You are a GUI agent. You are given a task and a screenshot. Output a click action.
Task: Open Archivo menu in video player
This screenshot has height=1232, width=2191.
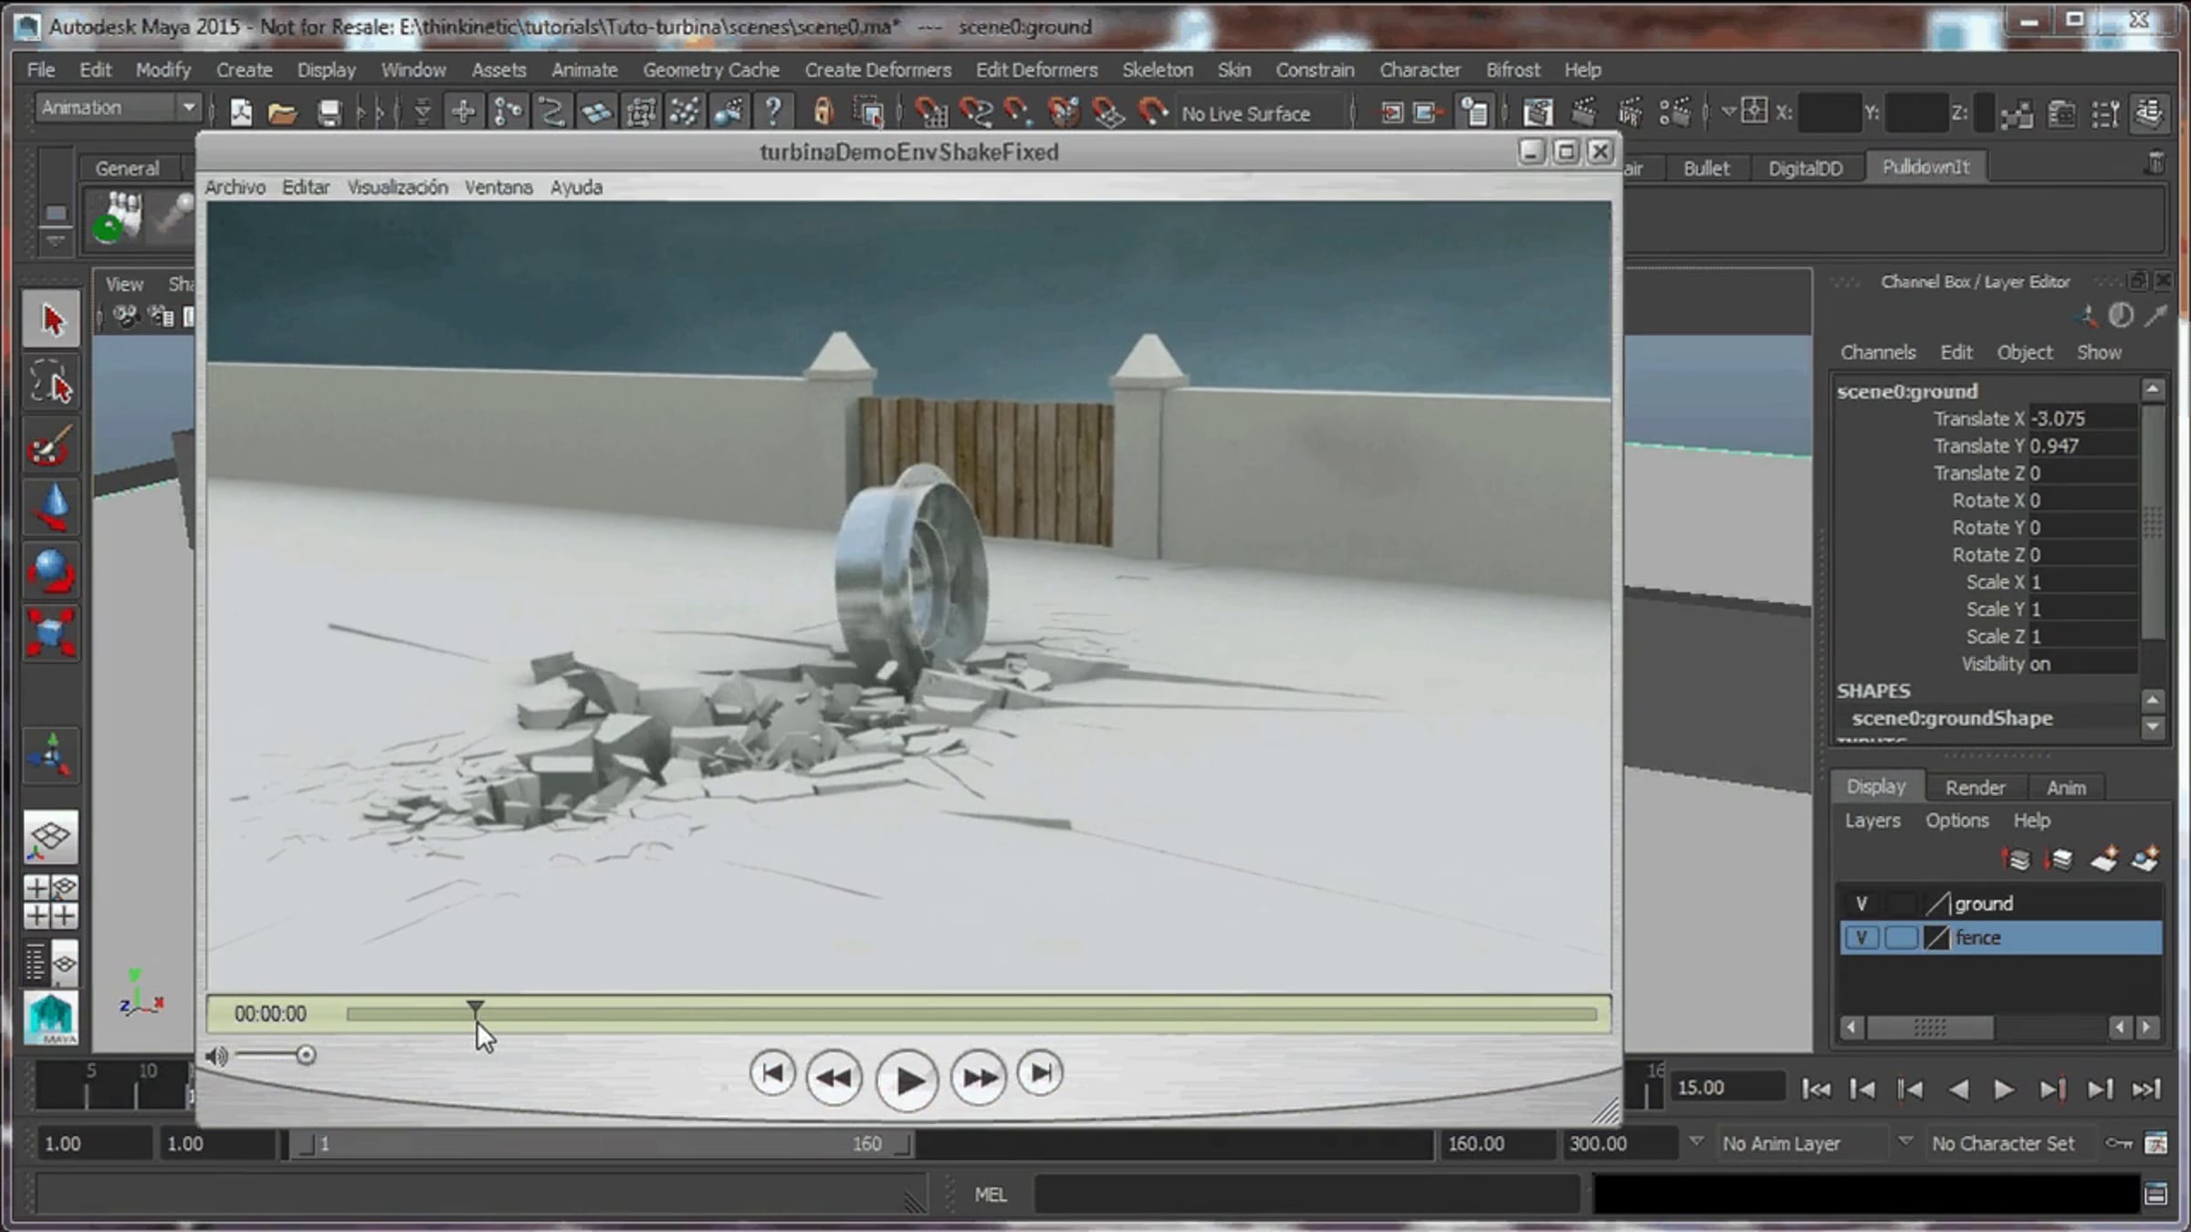click(235, 186)
